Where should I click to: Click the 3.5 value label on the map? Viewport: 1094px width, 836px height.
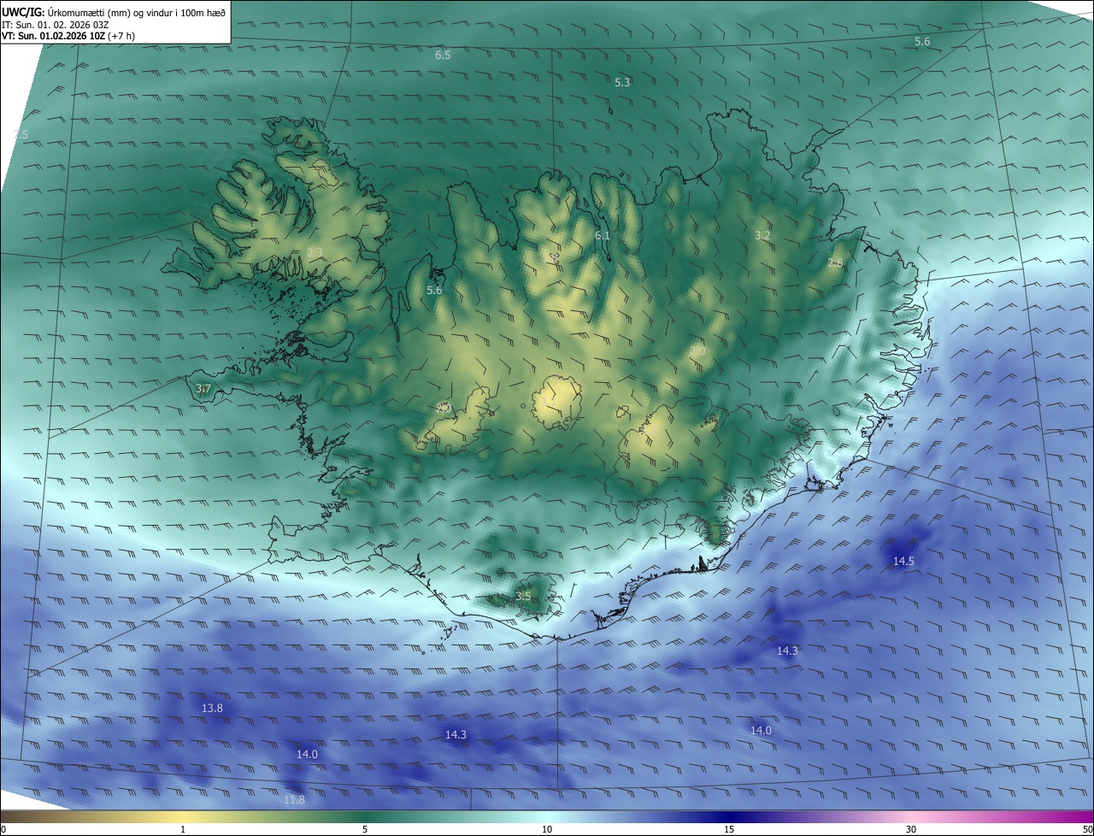523,596
